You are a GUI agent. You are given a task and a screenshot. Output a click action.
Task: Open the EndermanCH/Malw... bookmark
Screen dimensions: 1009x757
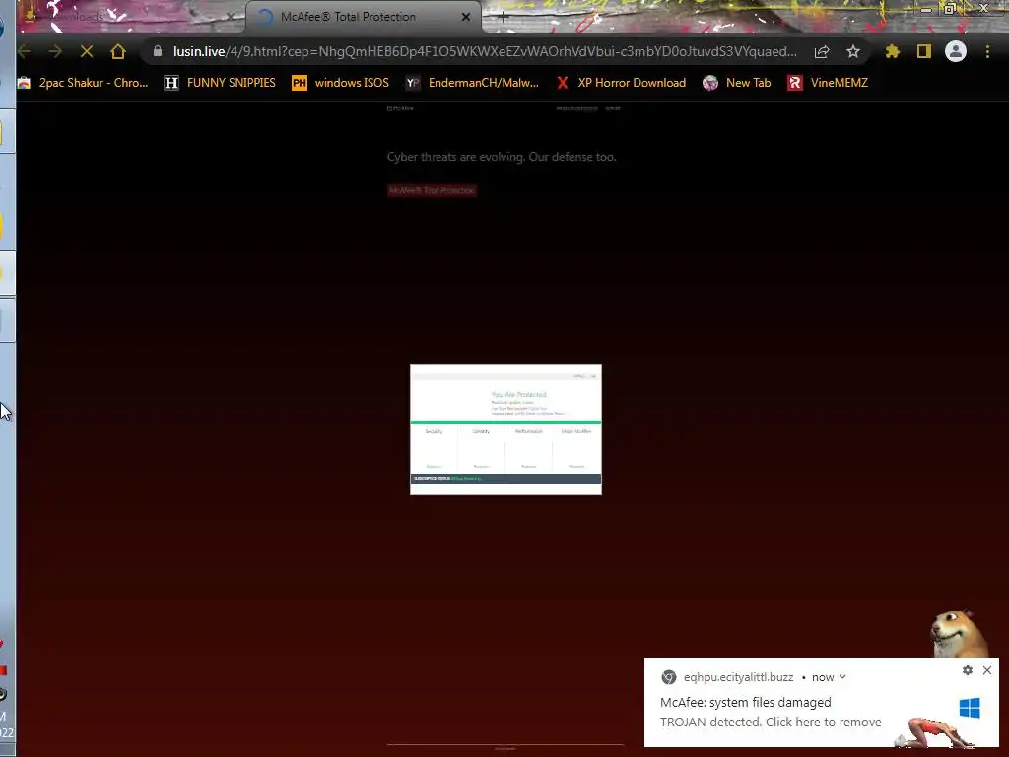pos(472,83)
